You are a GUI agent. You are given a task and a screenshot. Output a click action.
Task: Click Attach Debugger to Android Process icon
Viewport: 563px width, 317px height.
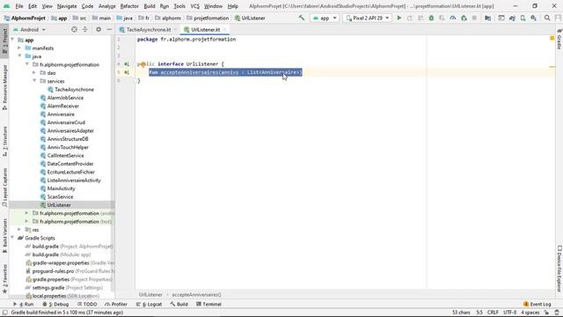[464, 18]
